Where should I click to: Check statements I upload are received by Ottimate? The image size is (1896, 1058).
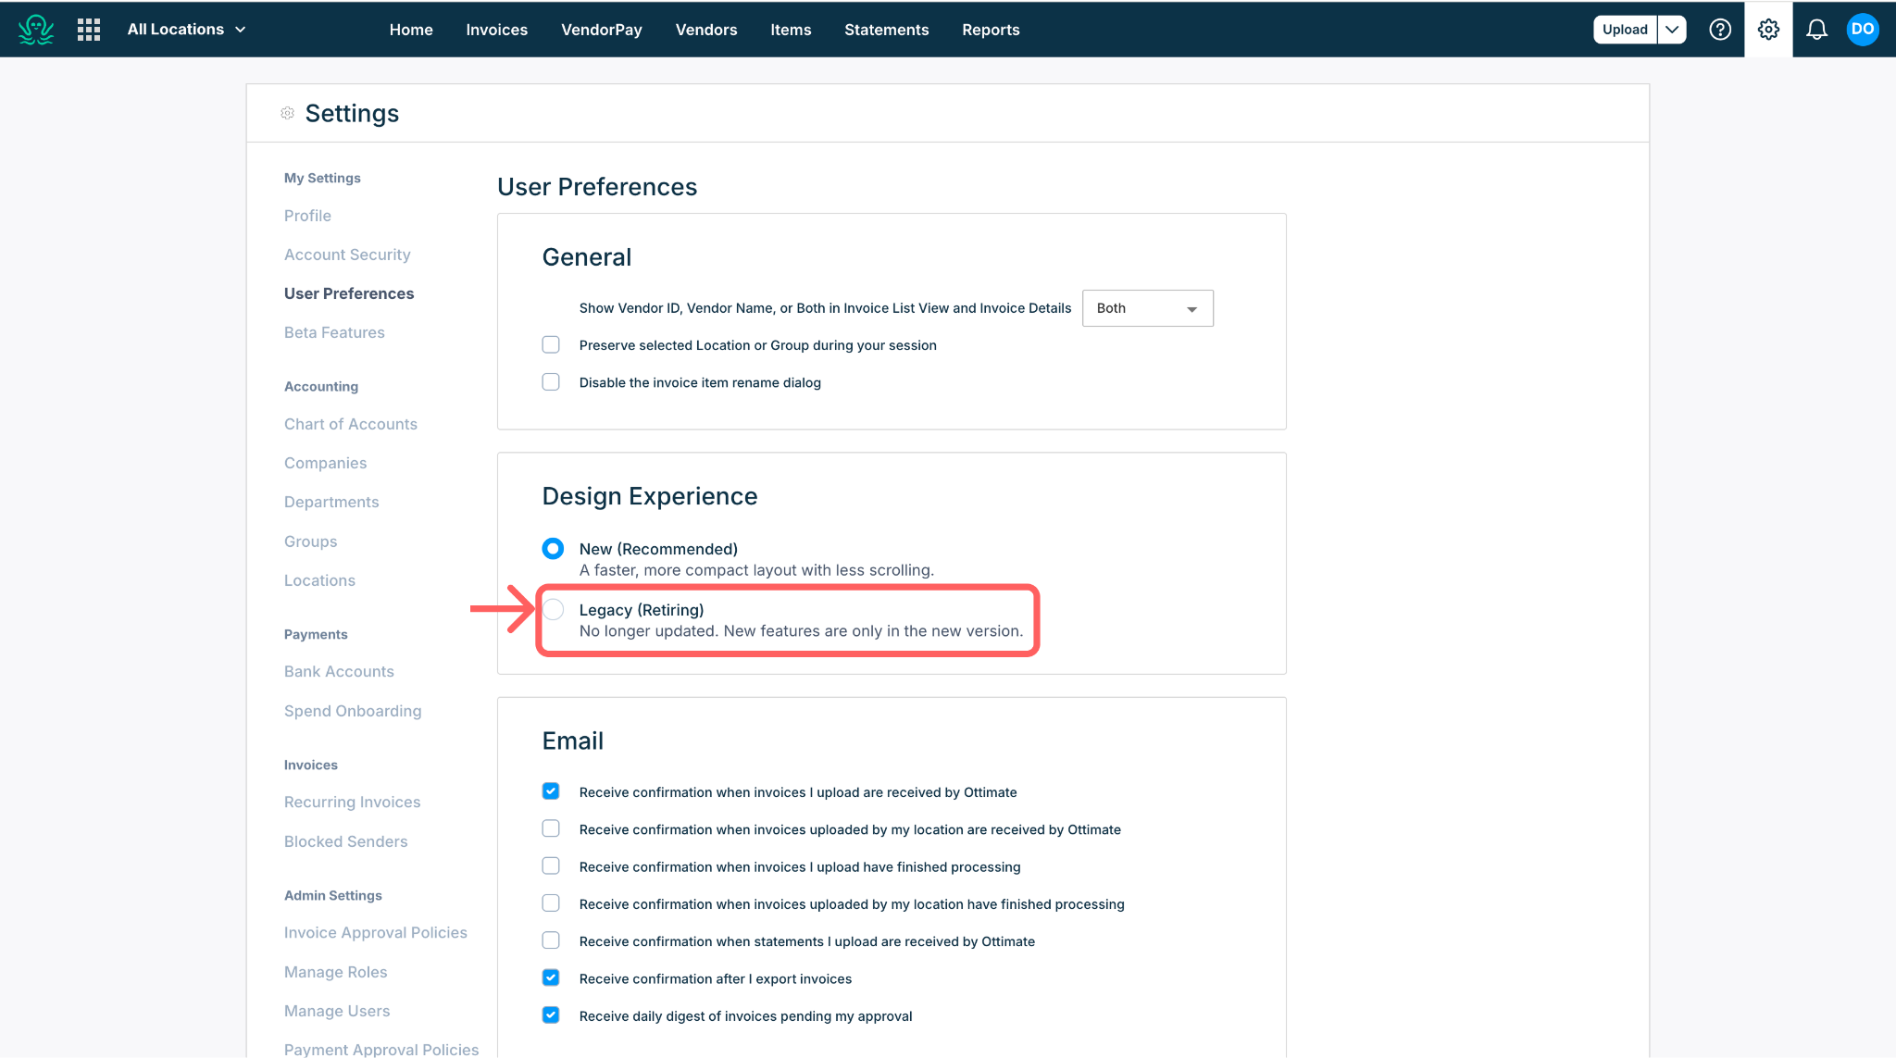pyautogui.click(x=551, y=940)
